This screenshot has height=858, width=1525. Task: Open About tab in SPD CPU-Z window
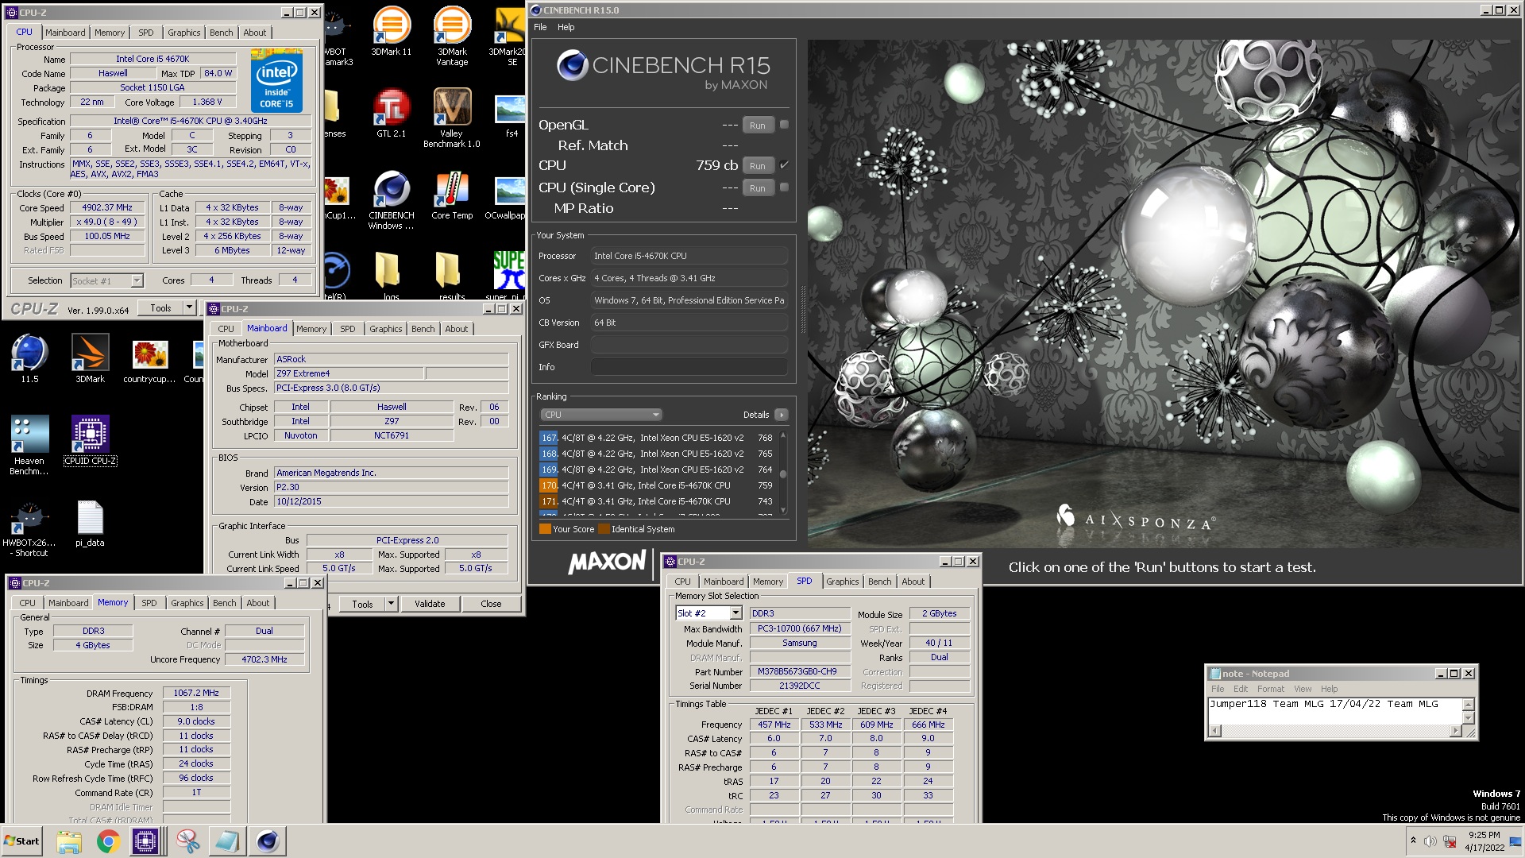coord(913,582)
